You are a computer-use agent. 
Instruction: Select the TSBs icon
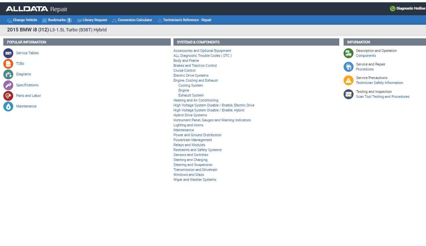[8, 63]
